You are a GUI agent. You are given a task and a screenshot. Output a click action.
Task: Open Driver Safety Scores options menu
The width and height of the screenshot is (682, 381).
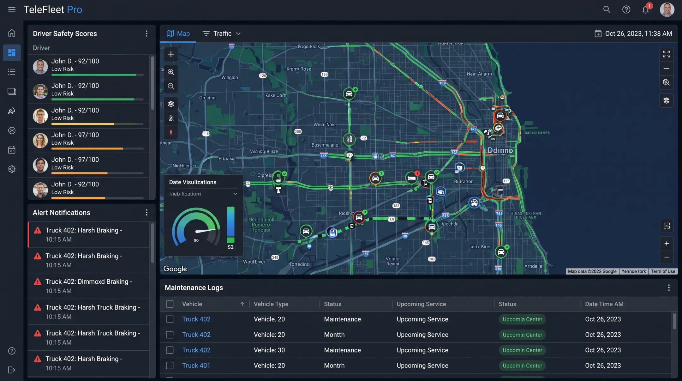[x=147, y=33]
